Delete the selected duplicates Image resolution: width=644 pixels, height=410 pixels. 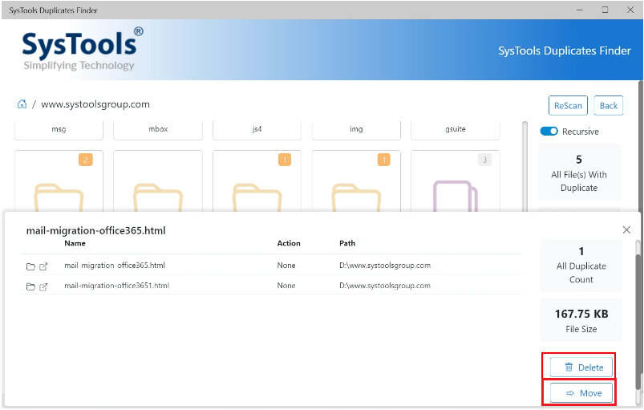click(x=581, y=367)
